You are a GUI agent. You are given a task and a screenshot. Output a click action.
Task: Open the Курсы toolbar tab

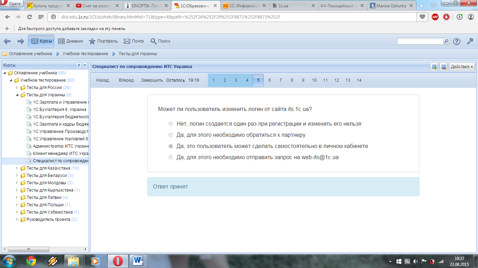tap(41, 41)
